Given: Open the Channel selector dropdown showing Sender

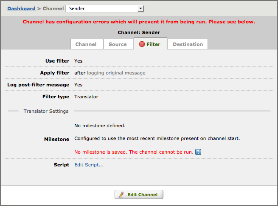Looking at the screenshot, I should (104, 9).
